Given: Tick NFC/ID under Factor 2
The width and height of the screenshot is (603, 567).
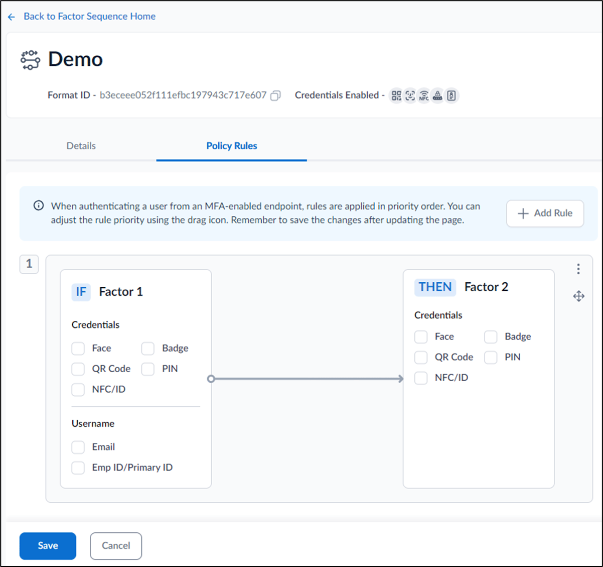Looking at the screenshot, I should pos(421,378).
